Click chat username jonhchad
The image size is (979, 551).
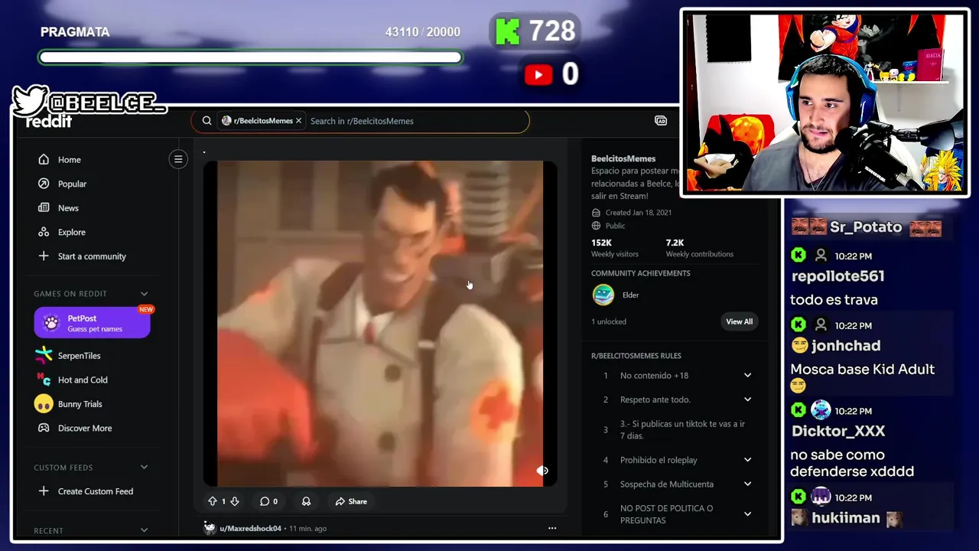(x=846, y=346)
